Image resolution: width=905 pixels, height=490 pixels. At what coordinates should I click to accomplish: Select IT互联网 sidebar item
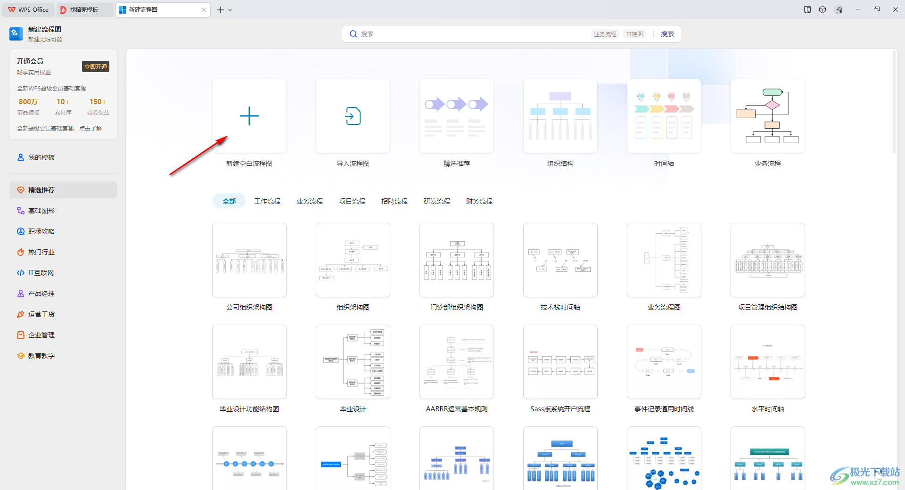point(63,273)
